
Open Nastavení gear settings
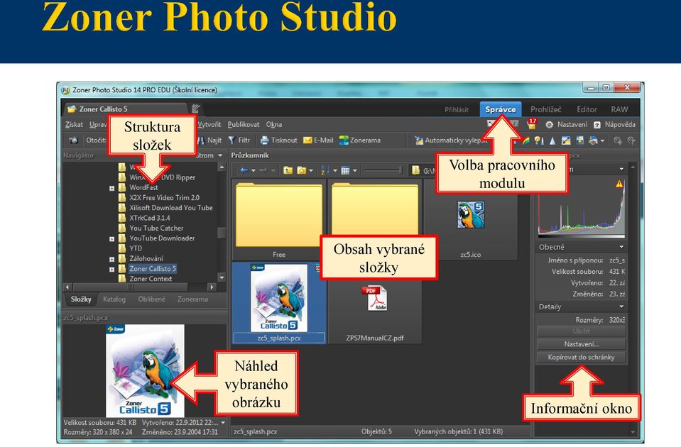click(x=566, y=125)
